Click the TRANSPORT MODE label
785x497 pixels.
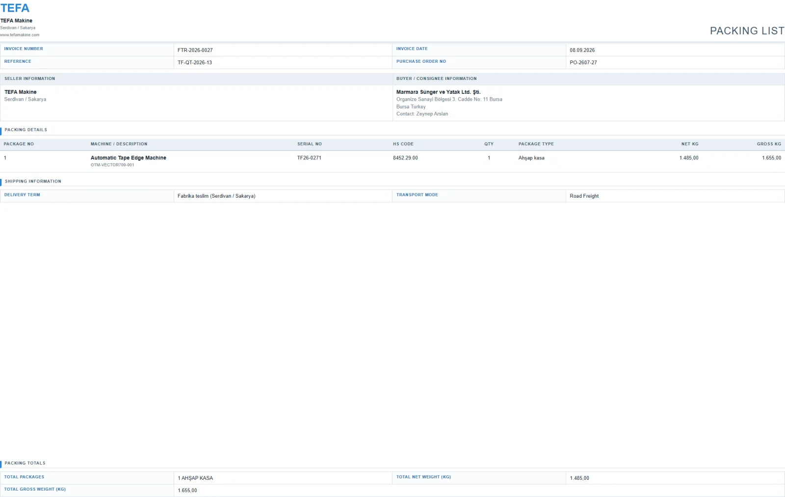click(417, 195)
